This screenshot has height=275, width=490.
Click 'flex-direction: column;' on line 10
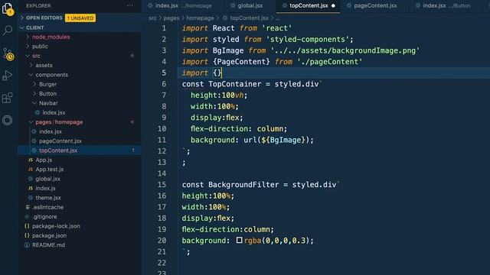click(x=239, y=128)
